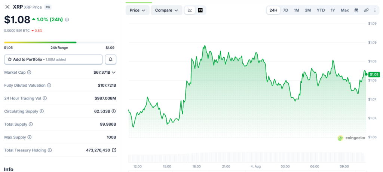383x172 pixels.
Task: Click the $107.721B valuation value
Action: pyautogui.click(x=107, y=85)
